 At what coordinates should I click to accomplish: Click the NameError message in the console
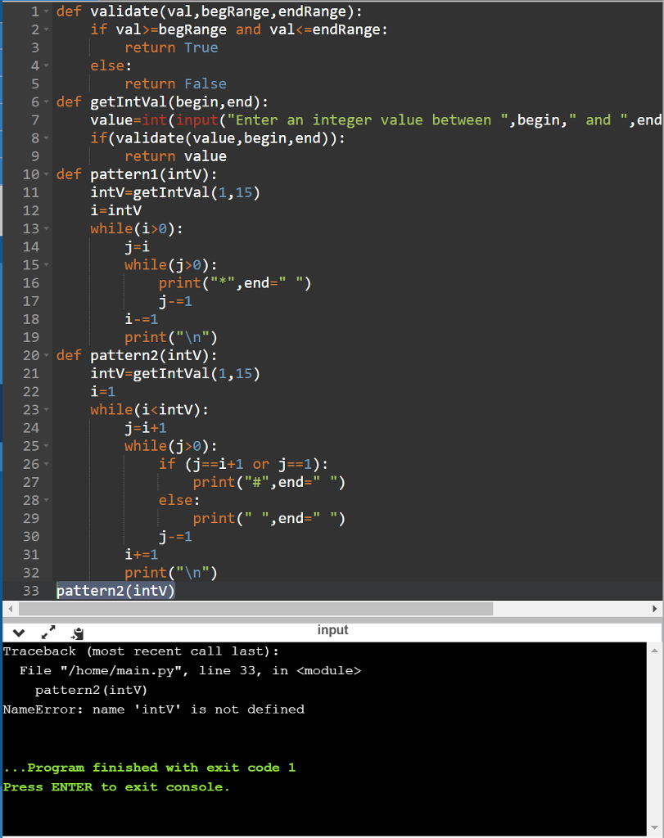pyautogui.click(x=154, y=710)
